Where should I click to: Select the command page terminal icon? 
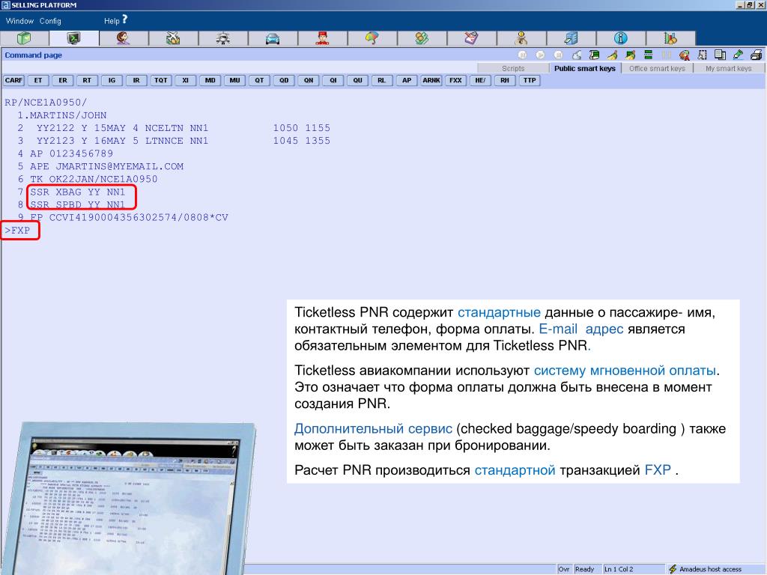pos(73,38)
